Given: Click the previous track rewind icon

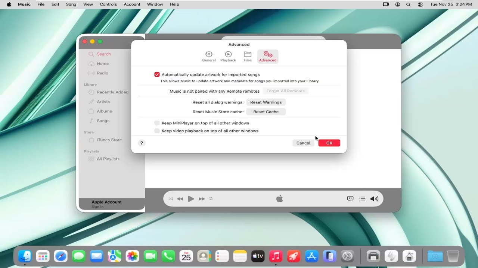Looking at the screenshot, I should (x=180, y=199).
